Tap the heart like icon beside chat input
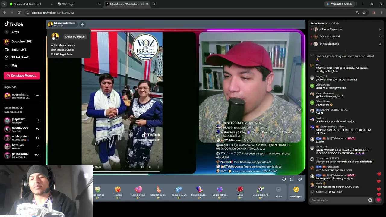The image size is (386, 217). pyautogui.click(x=378, y=200)
